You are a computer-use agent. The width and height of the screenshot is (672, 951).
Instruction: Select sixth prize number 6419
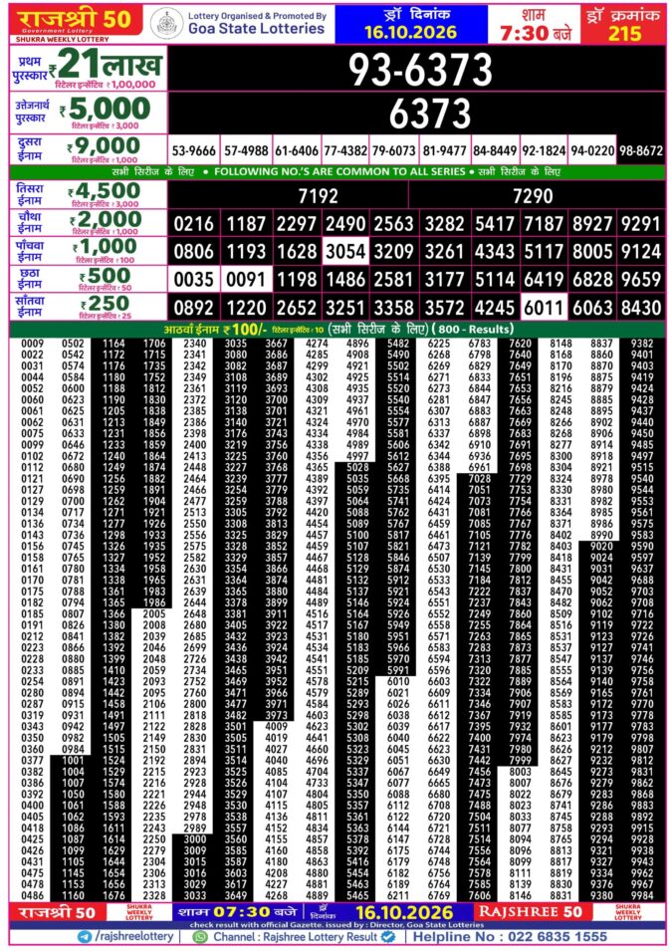544,280
